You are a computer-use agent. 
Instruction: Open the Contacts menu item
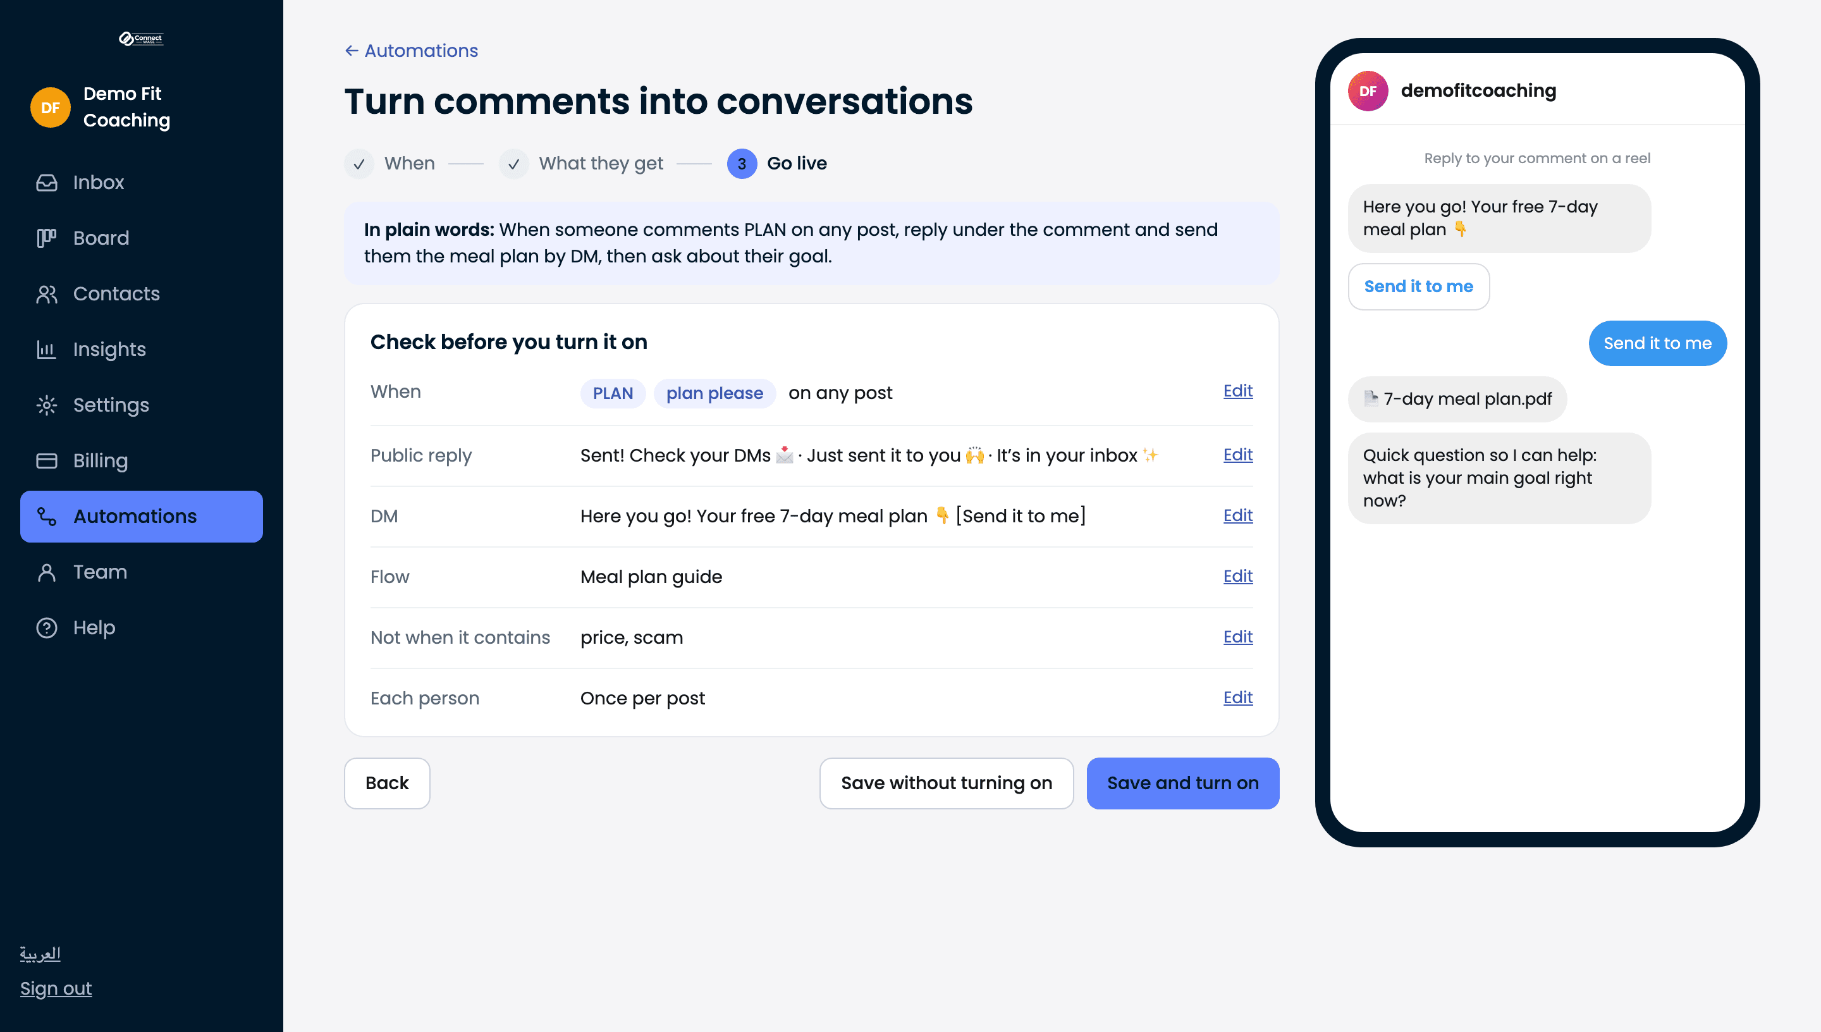pos(141,293)
